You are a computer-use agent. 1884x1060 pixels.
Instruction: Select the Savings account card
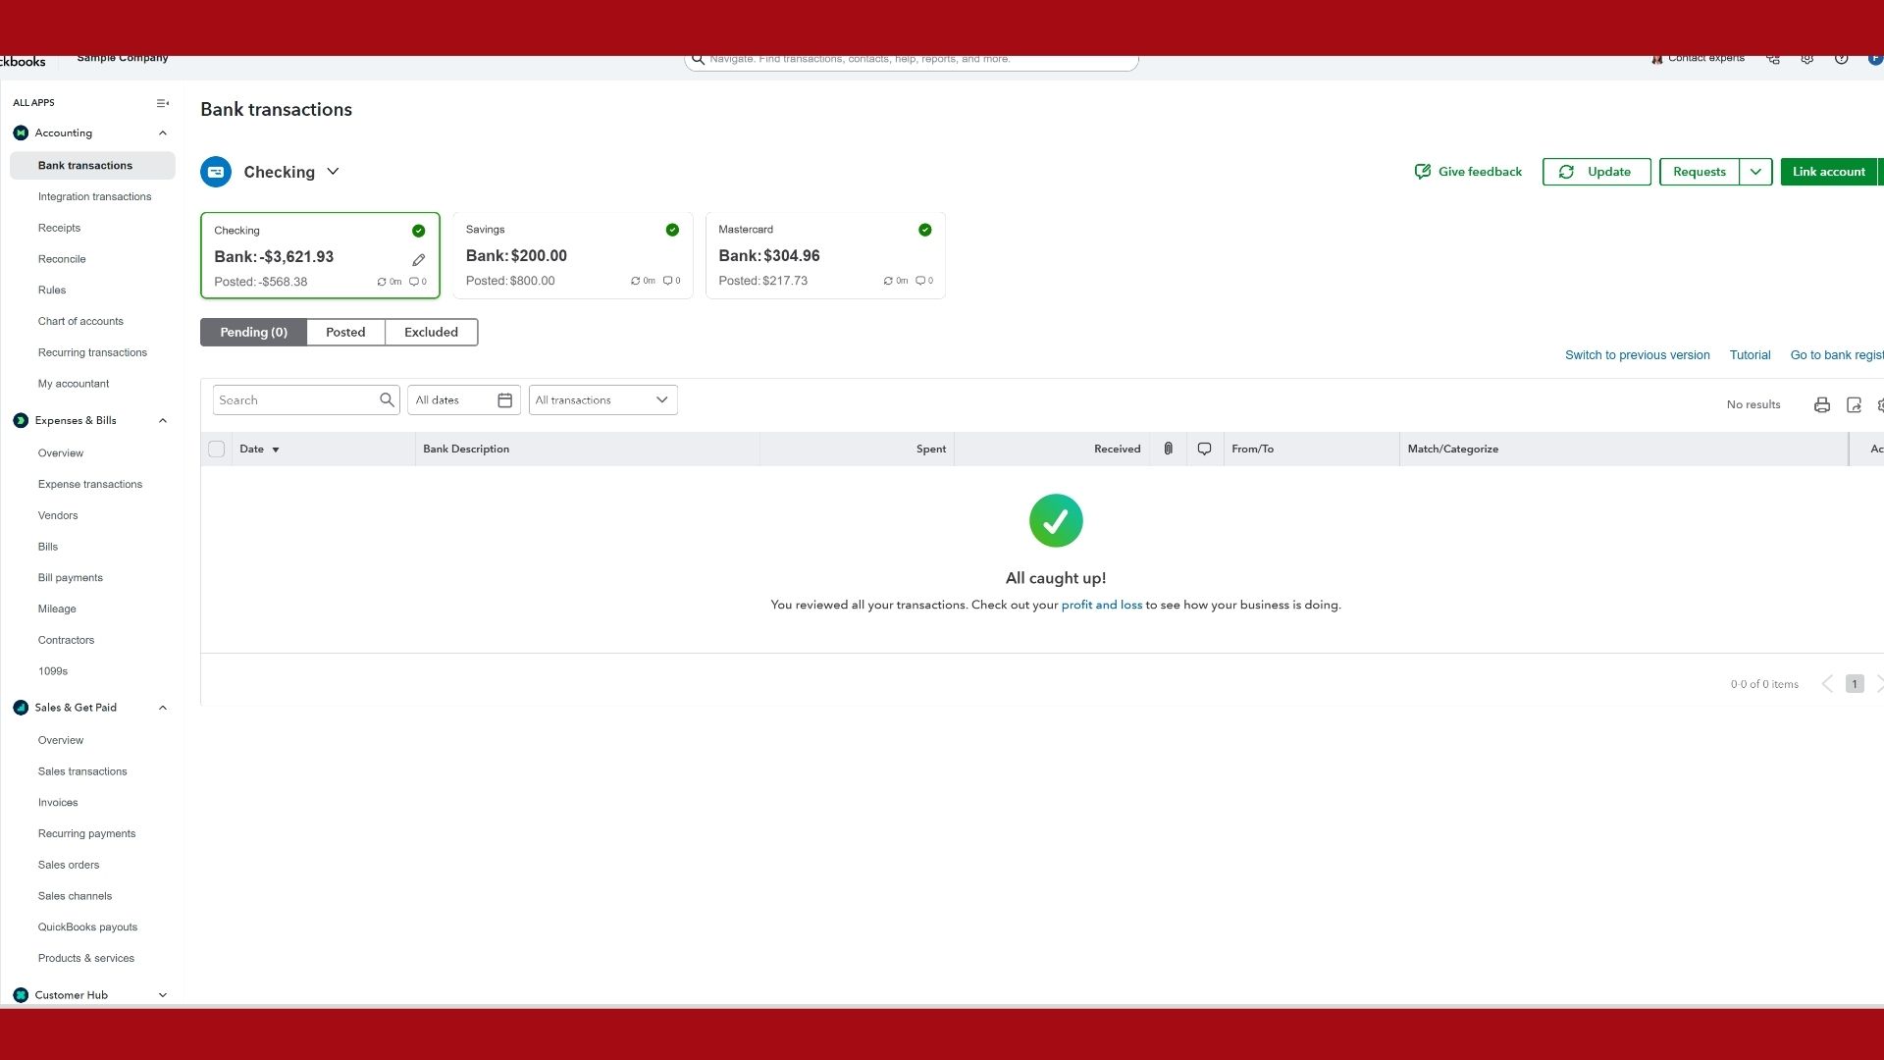tap(573, 255)
